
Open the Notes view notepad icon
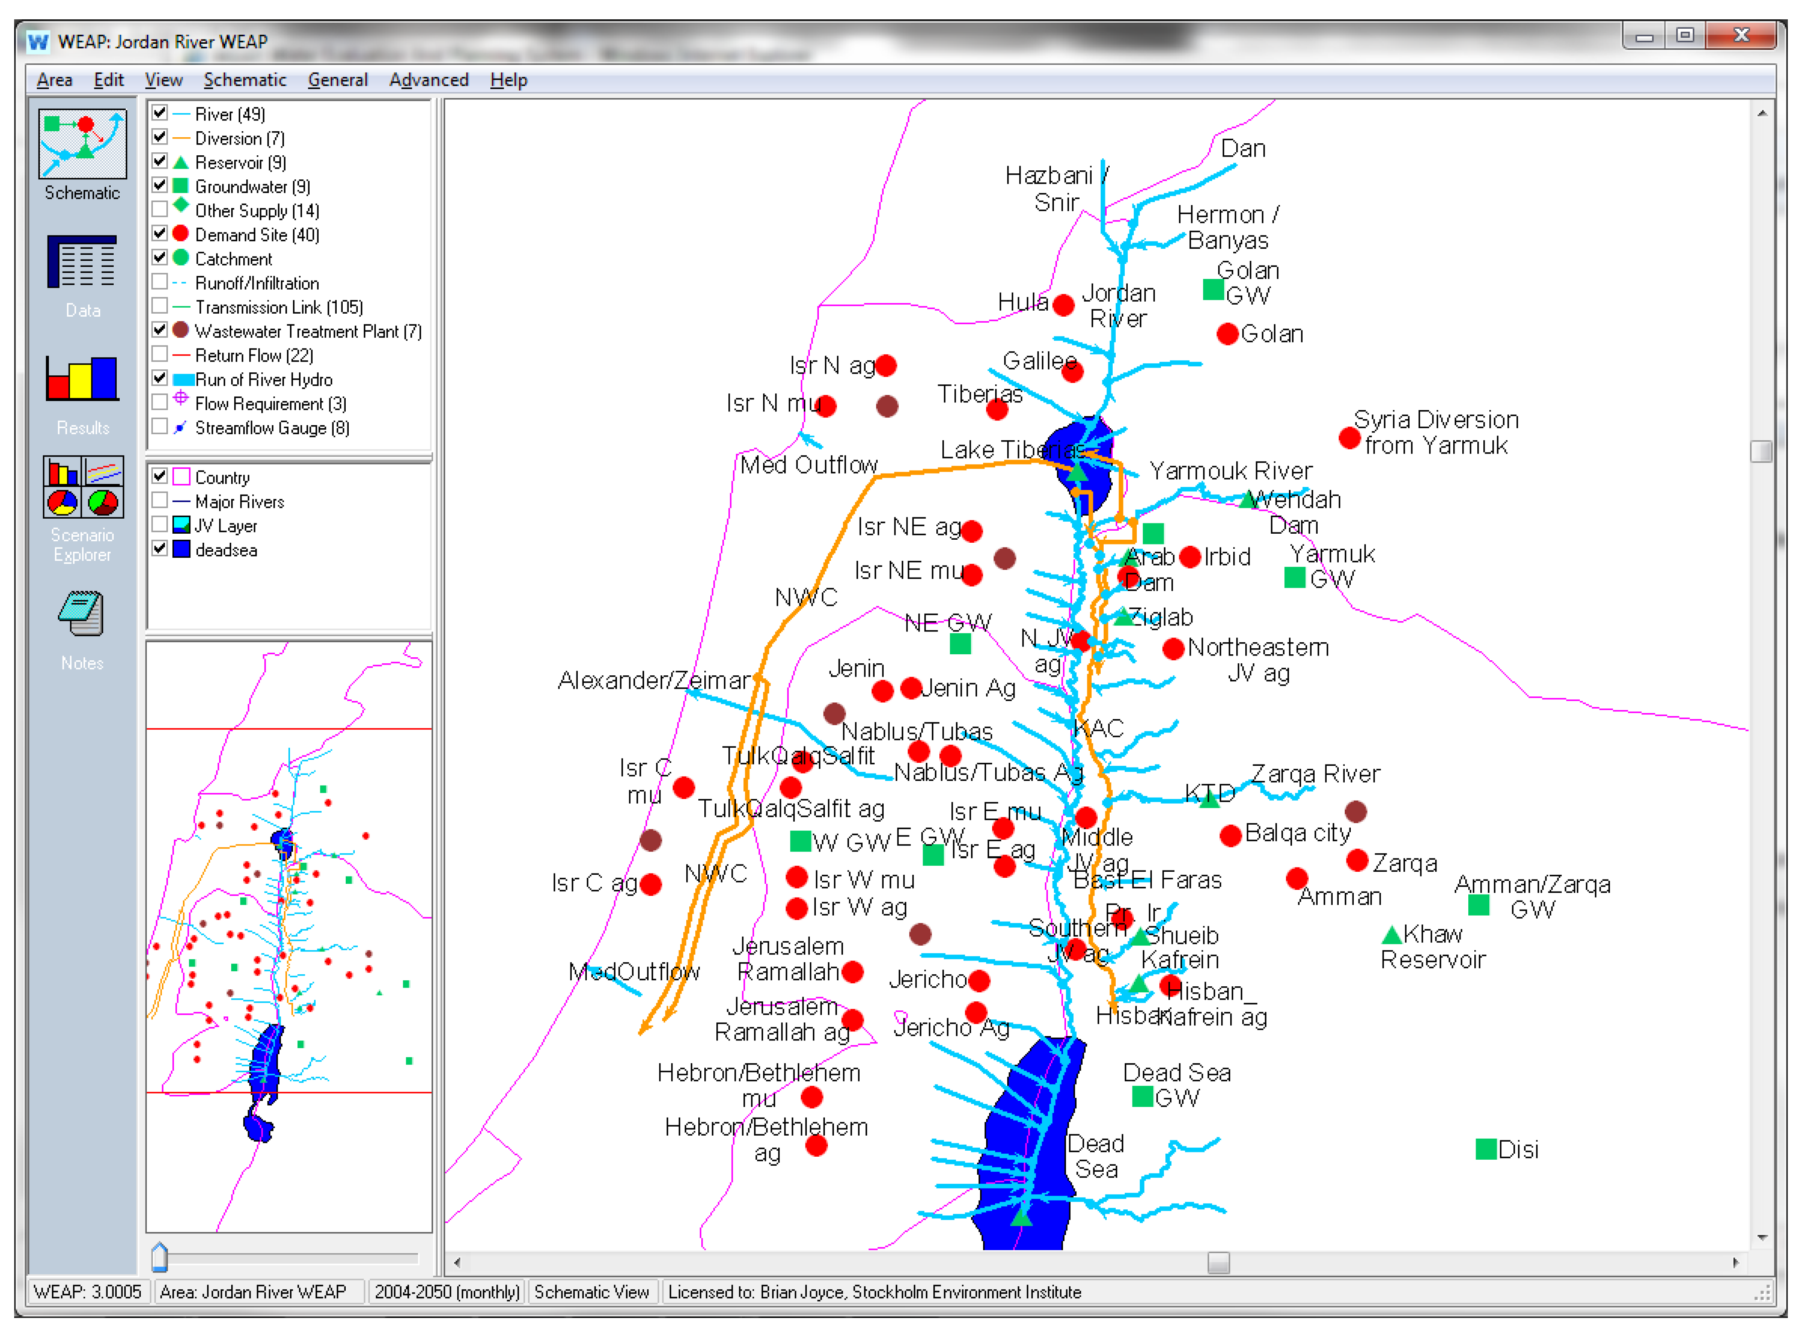coord(81,614)
